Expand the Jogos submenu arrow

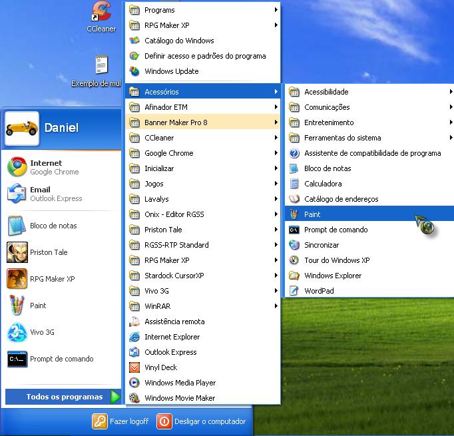(276, 184)
